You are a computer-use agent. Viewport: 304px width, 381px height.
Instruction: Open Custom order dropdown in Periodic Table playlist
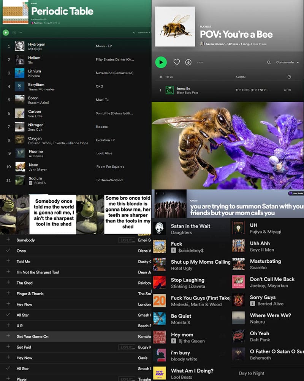point(144,32)
